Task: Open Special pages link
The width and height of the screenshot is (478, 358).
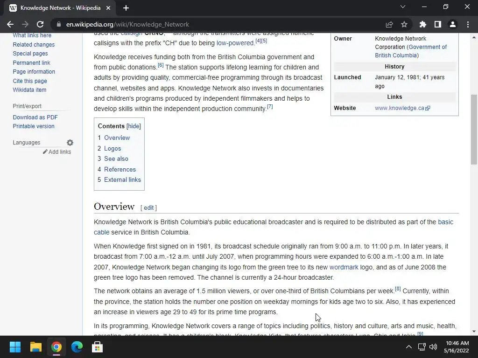Action: click(x=30, y=53)
